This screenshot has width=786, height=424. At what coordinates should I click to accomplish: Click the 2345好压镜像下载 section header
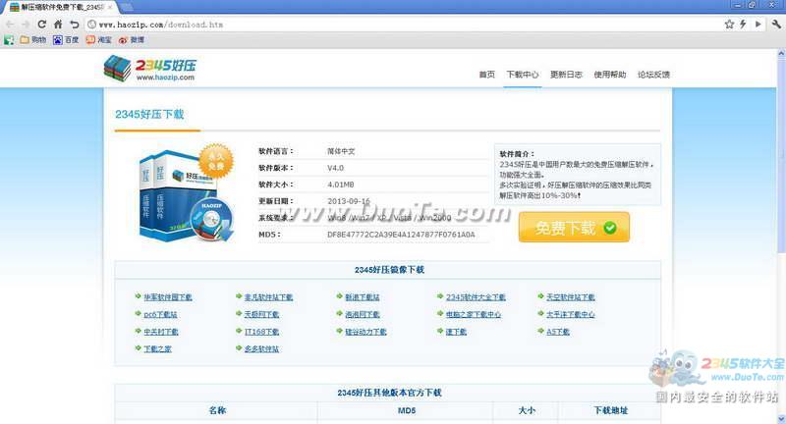pos(389,270)
